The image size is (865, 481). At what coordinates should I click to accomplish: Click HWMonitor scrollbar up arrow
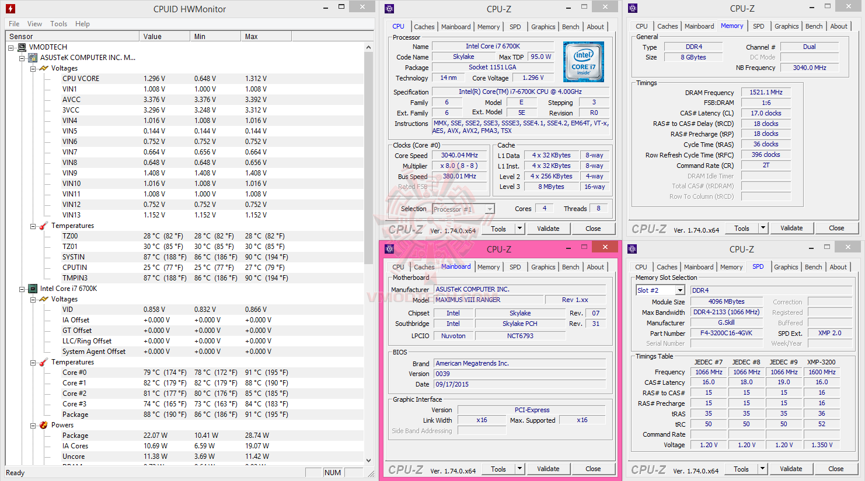pyautogui.click(x=368, y=47)
